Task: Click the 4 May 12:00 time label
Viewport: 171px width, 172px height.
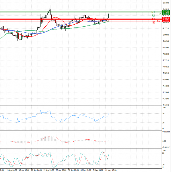Action: coord(86,170)
